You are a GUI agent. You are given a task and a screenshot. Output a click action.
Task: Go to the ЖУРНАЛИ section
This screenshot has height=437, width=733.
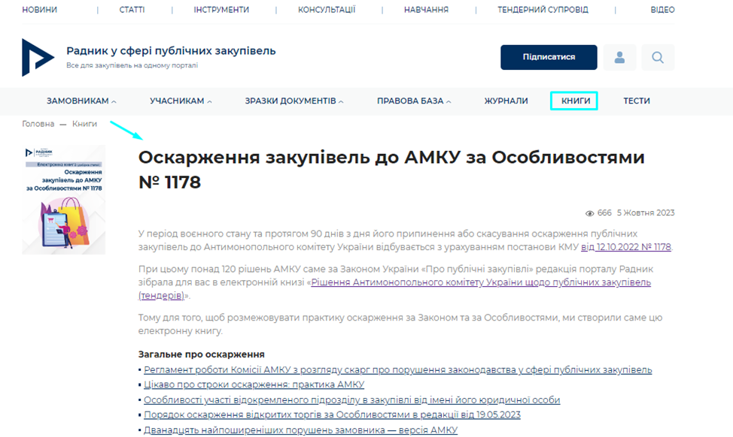[x=506, y=101]
